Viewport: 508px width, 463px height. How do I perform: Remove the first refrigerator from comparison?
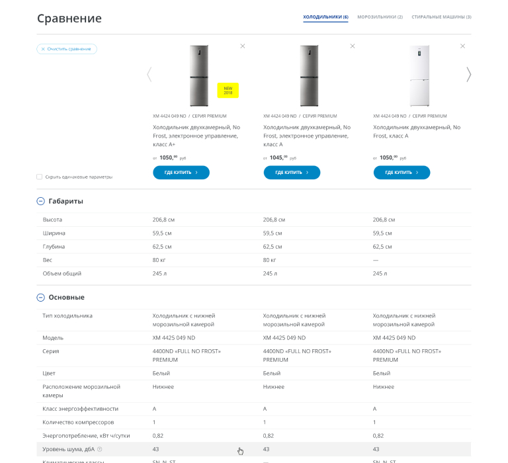(x=242, y=46)
